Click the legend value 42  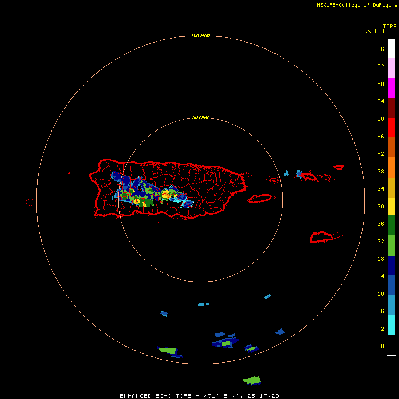pos(381,154)
